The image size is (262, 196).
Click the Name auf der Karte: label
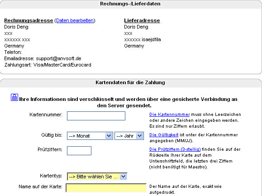point(41,186)
